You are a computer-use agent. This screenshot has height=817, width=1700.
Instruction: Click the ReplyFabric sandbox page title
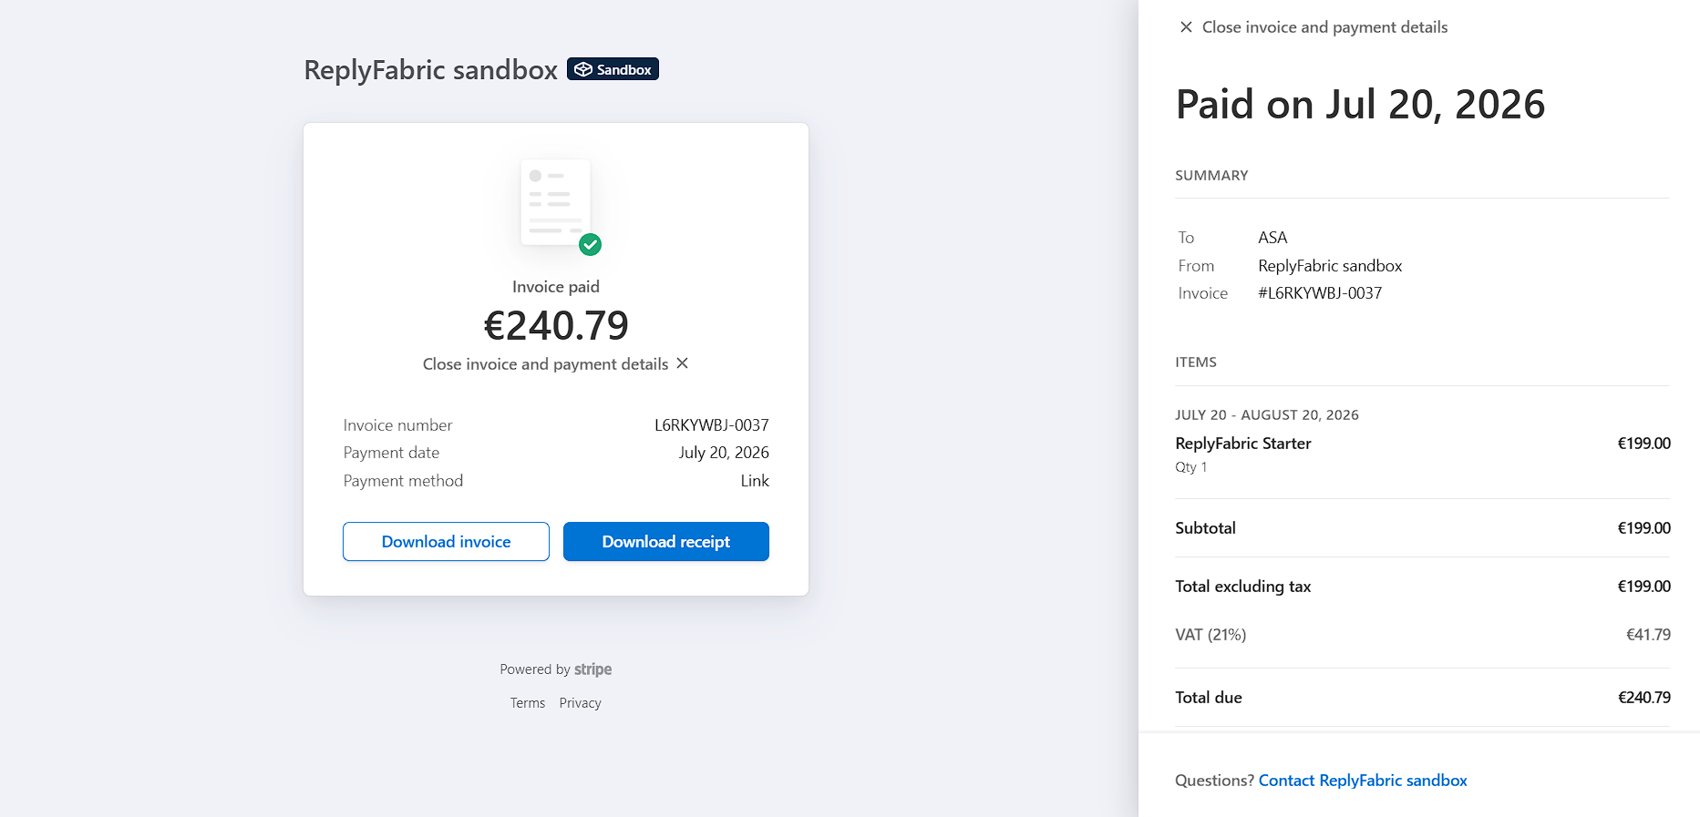[430, 70]
